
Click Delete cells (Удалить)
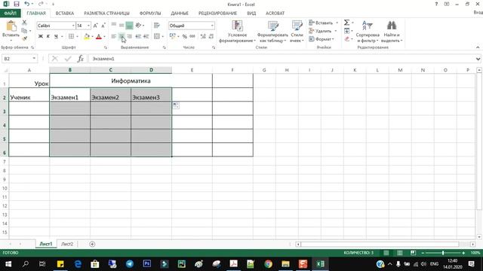(x=321, y=31)
